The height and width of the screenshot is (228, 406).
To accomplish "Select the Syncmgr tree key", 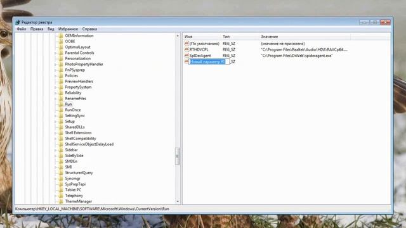I will (72, 179).
